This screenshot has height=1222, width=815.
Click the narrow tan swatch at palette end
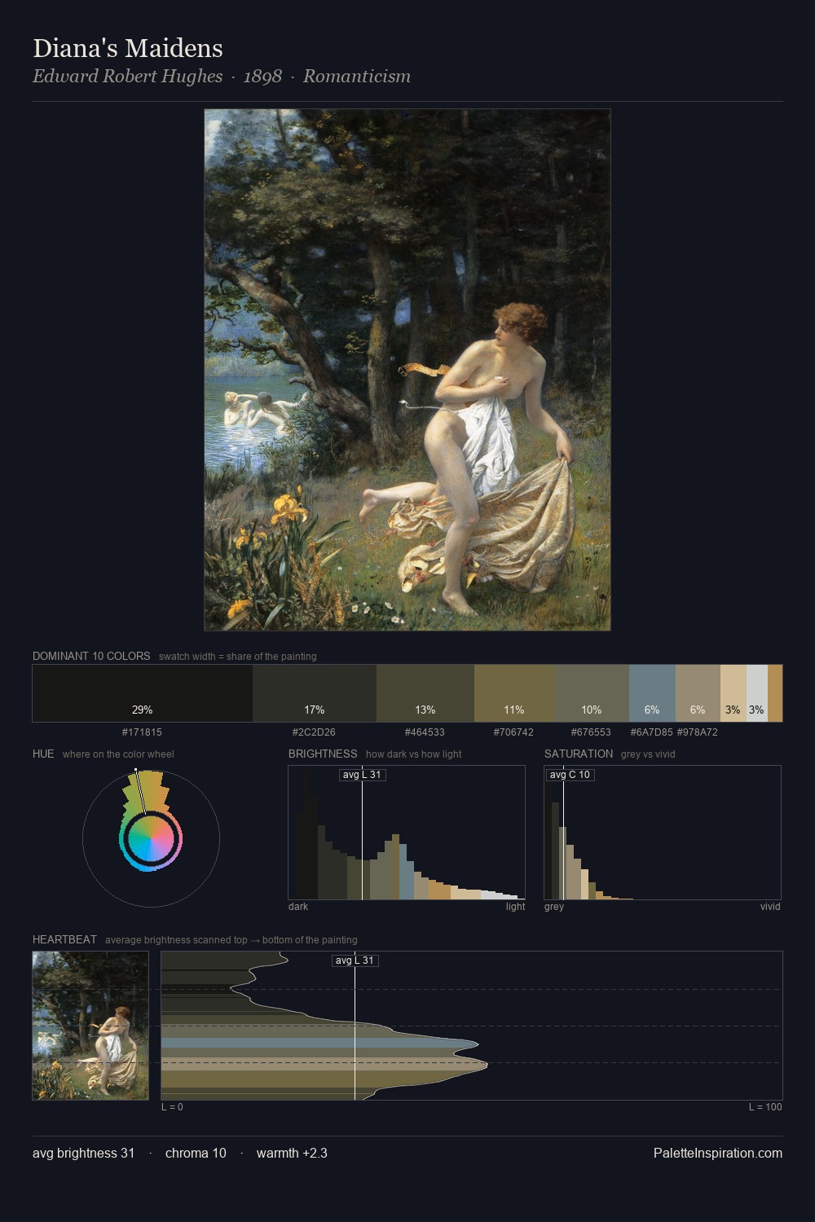(775, 693)
